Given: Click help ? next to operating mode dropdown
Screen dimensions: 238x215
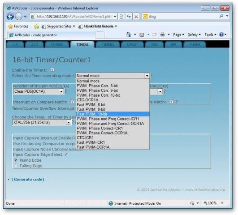Looking at the screenshot, I should [x=151, y=76].
